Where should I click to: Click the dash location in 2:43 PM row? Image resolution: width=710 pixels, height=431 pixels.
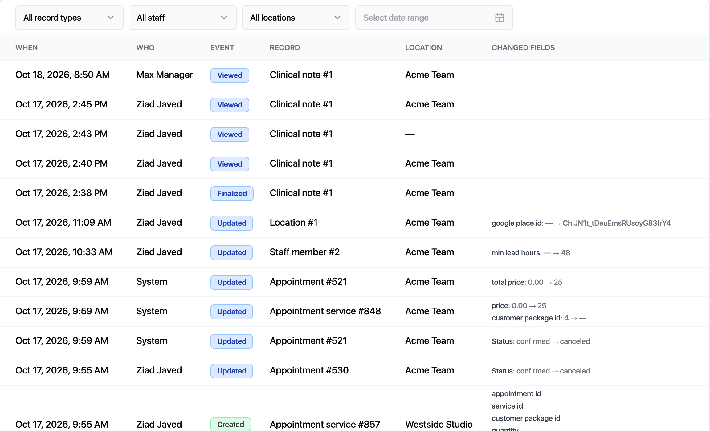[x=410, y=134]
